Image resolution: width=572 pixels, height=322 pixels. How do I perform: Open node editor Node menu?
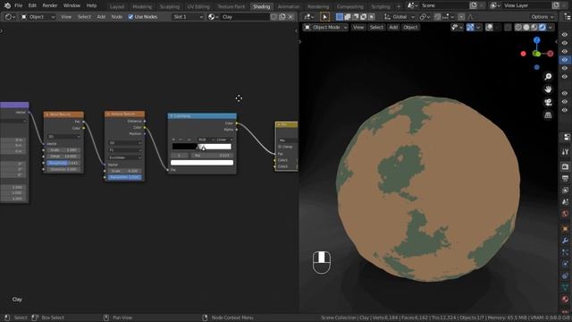click(117, 17)
